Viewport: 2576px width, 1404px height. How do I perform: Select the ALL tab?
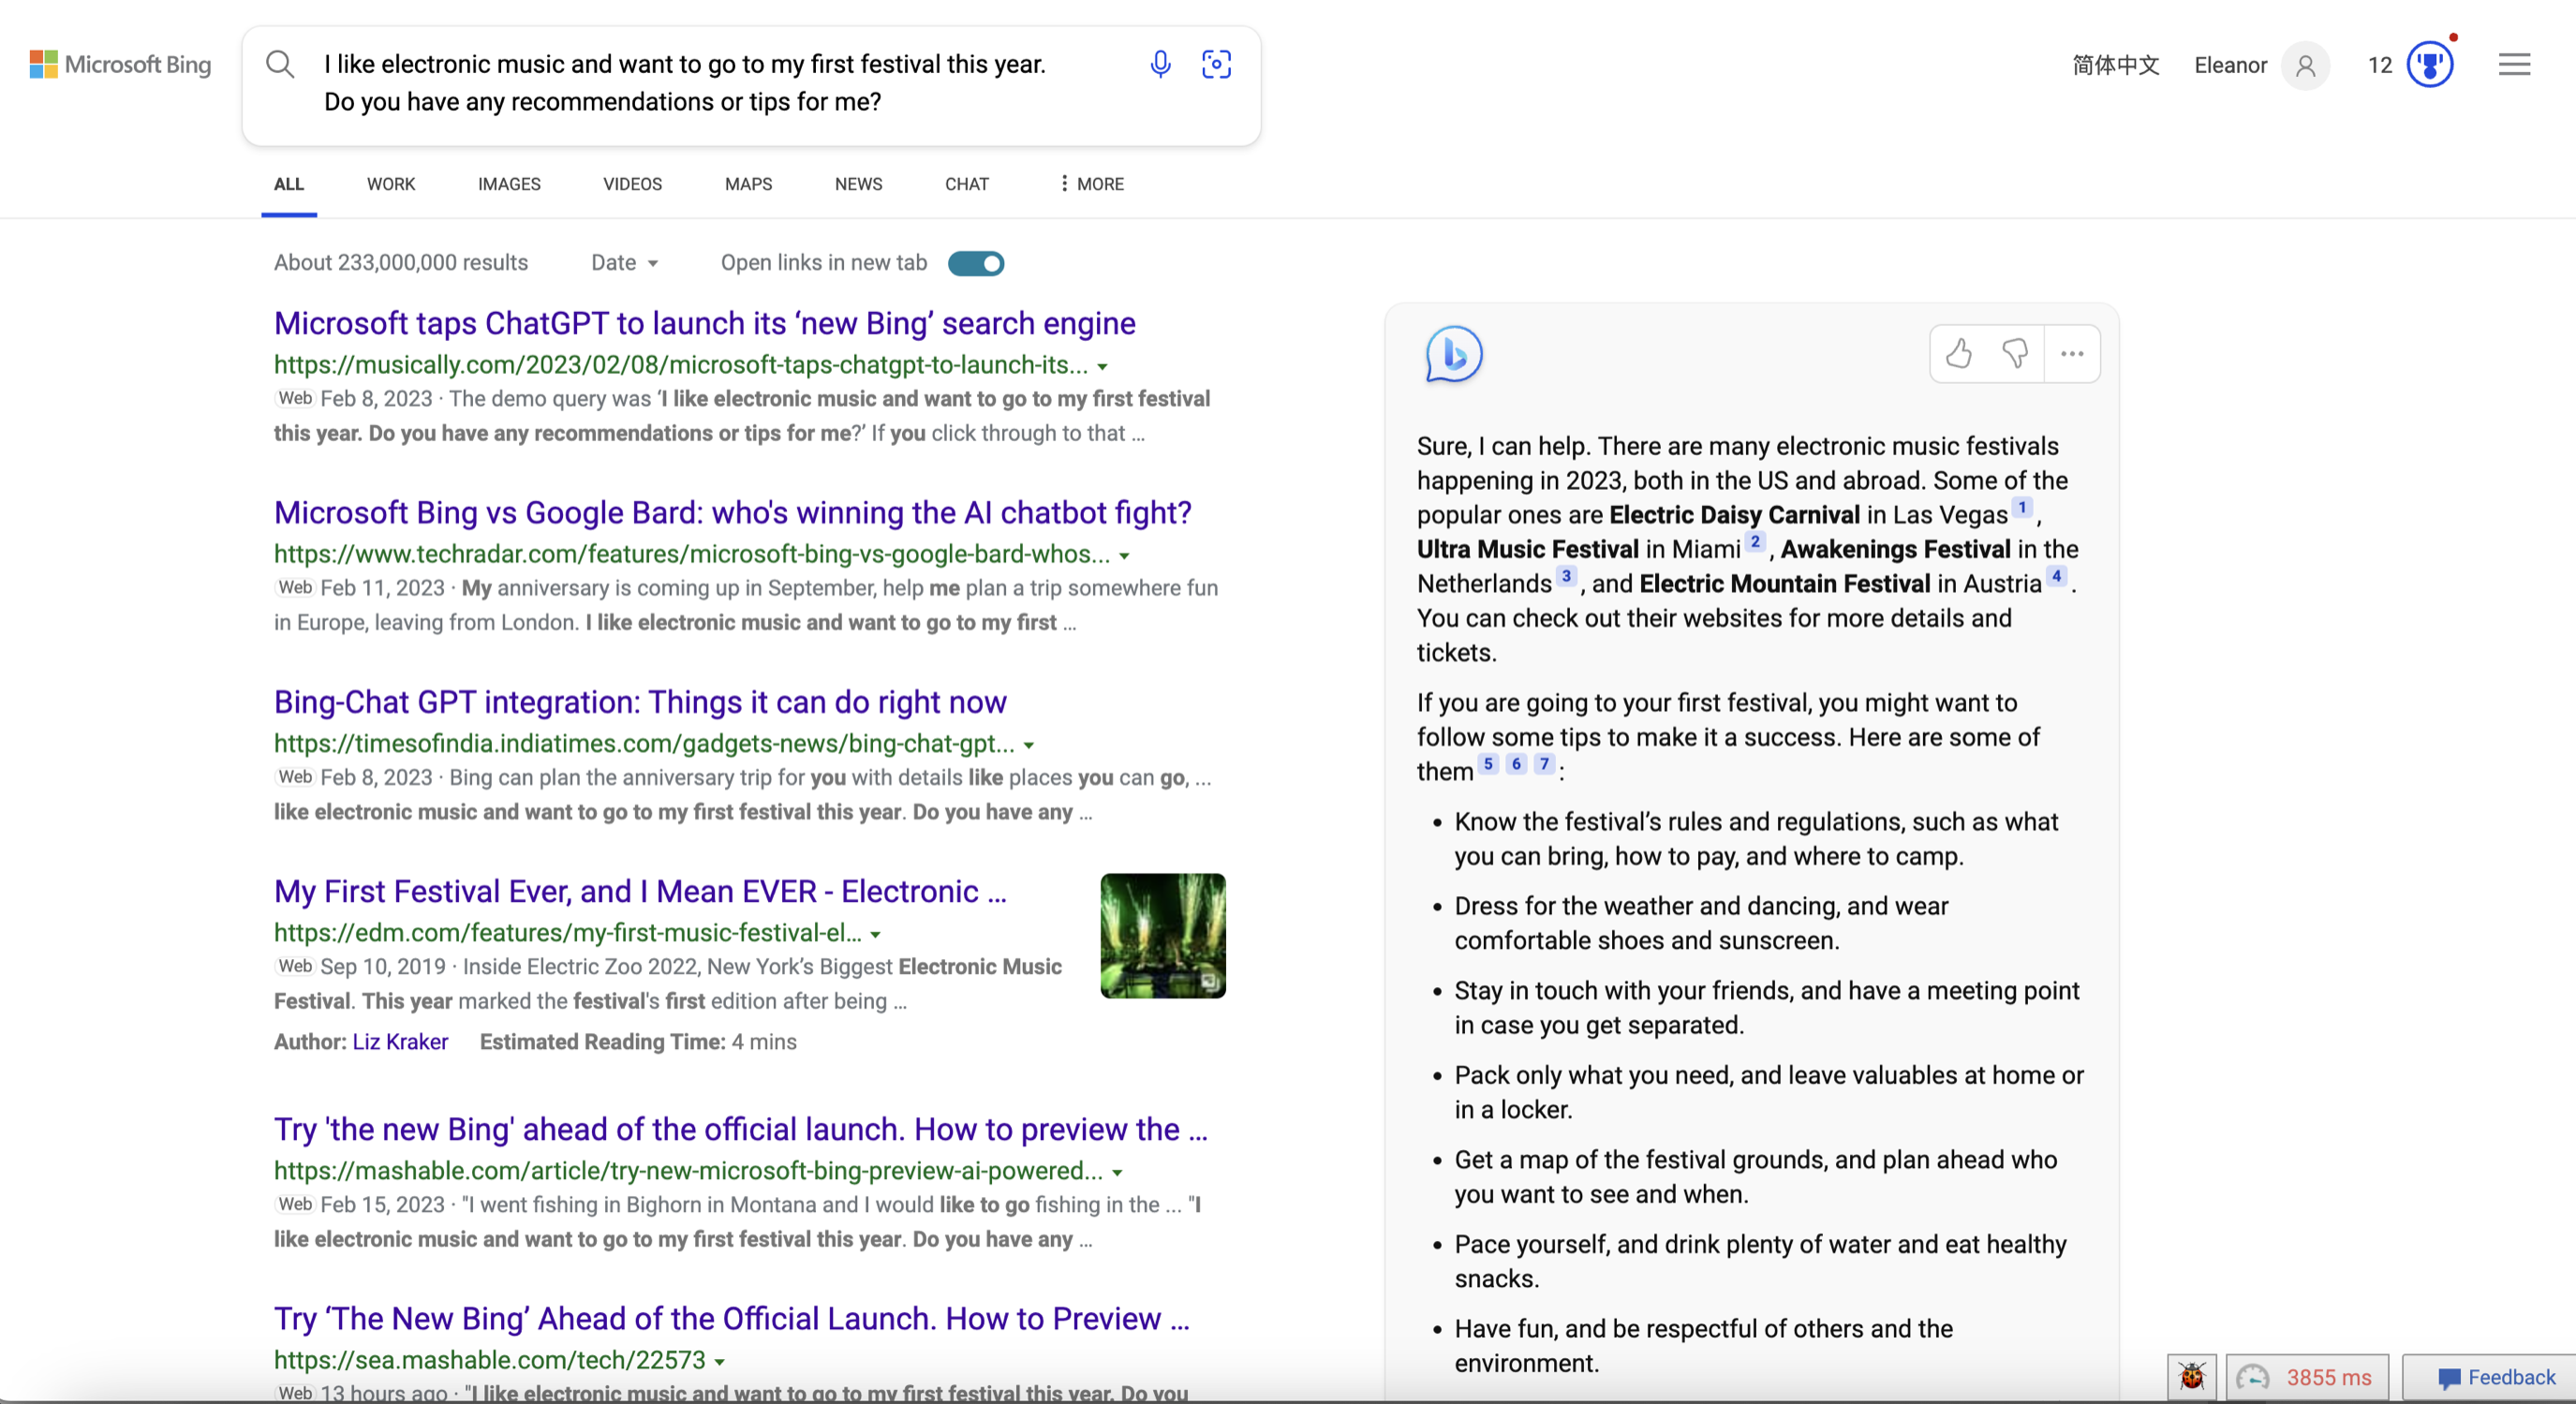289,184
